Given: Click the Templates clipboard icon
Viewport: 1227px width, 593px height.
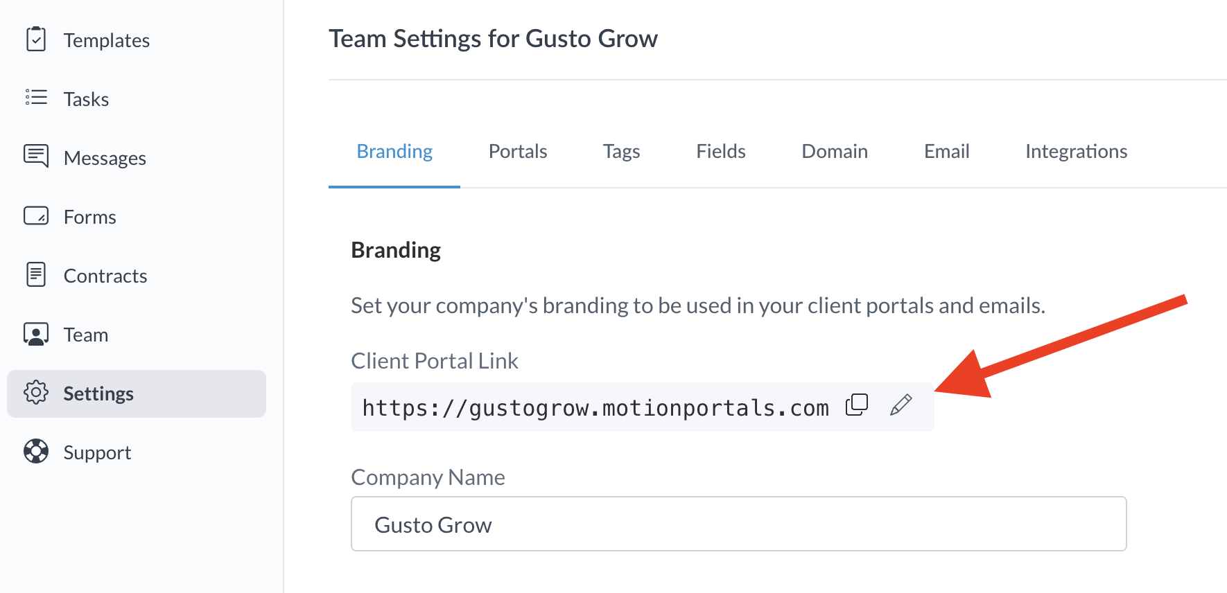Looking at the screenshot, I should click(36, 39).
